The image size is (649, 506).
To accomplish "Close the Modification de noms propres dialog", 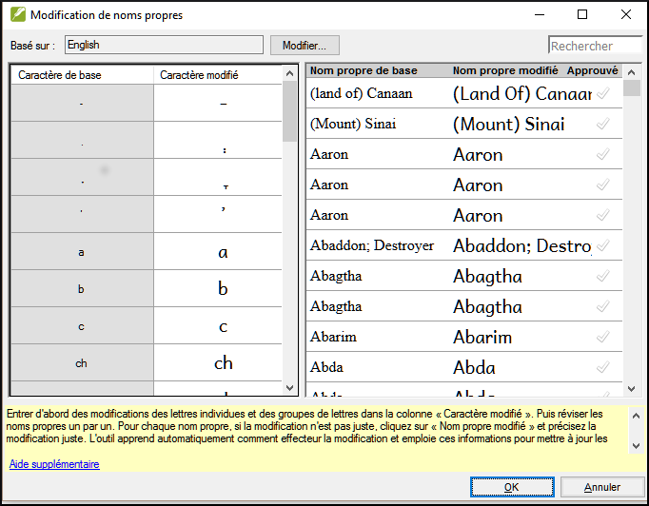I will (626, 14).
